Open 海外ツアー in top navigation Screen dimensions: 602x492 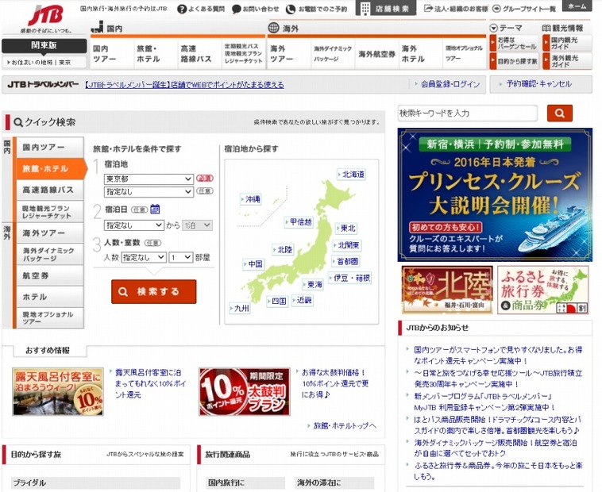(289, 54)
